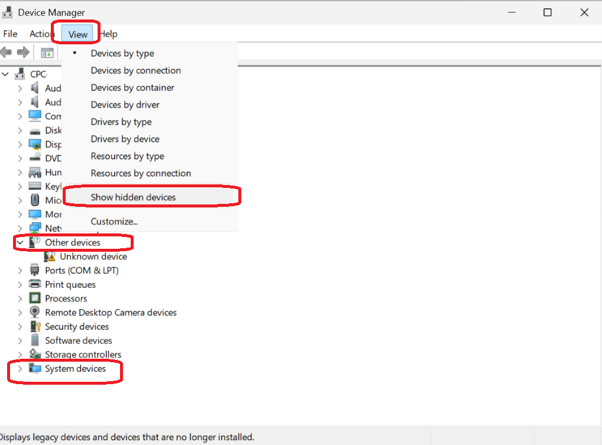The height and width of the screenshot is (445, 602).
Task: Select the Other devices label
Action: 73,242
